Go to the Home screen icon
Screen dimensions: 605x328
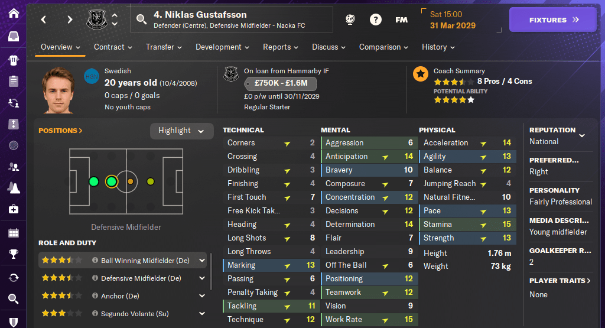13,13
